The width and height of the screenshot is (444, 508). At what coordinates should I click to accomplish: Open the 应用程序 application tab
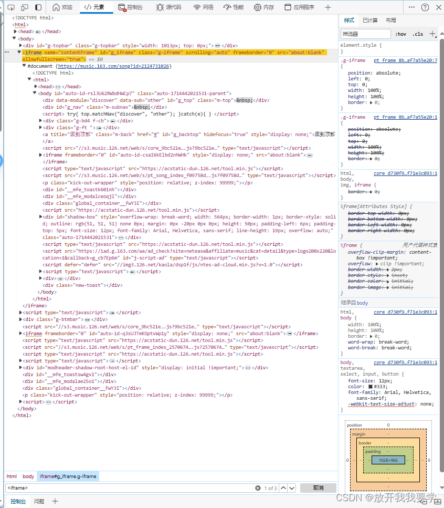pos(299,7)
